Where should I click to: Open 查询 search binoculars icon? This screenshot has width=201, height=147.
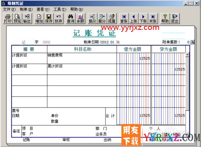click(70, 19)
